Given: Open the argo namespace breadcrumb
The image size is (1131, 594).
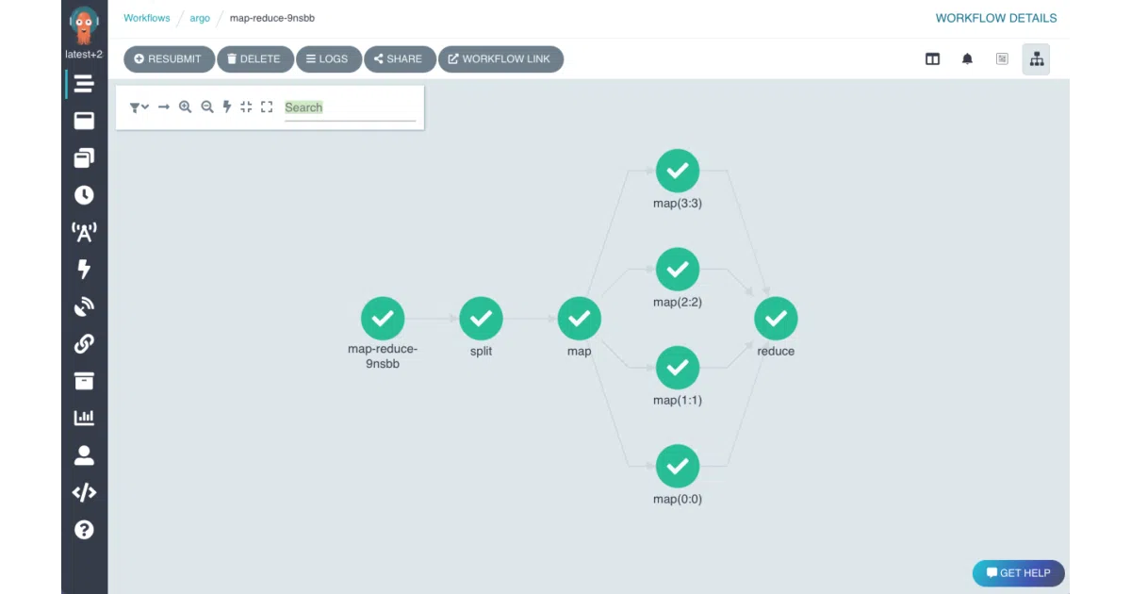Looking at the screenshot, I should 200,18.
